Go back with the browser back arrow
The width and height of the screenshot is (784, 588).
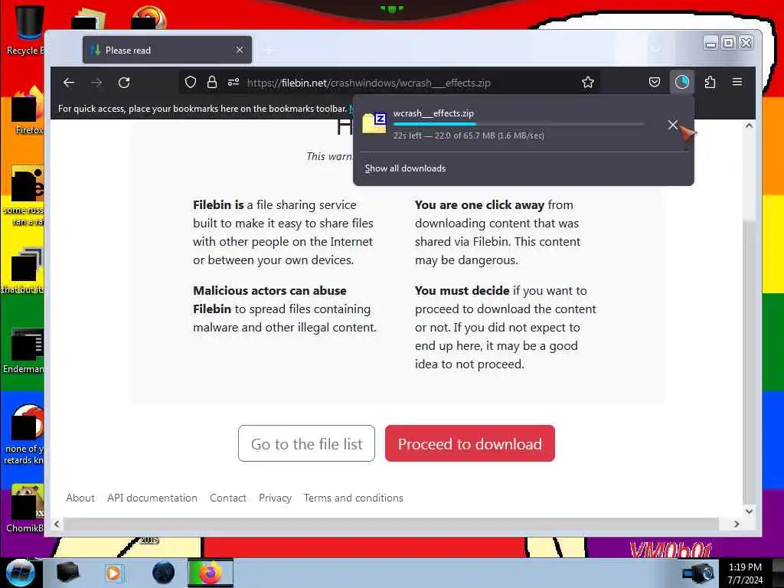pos(69,83)
